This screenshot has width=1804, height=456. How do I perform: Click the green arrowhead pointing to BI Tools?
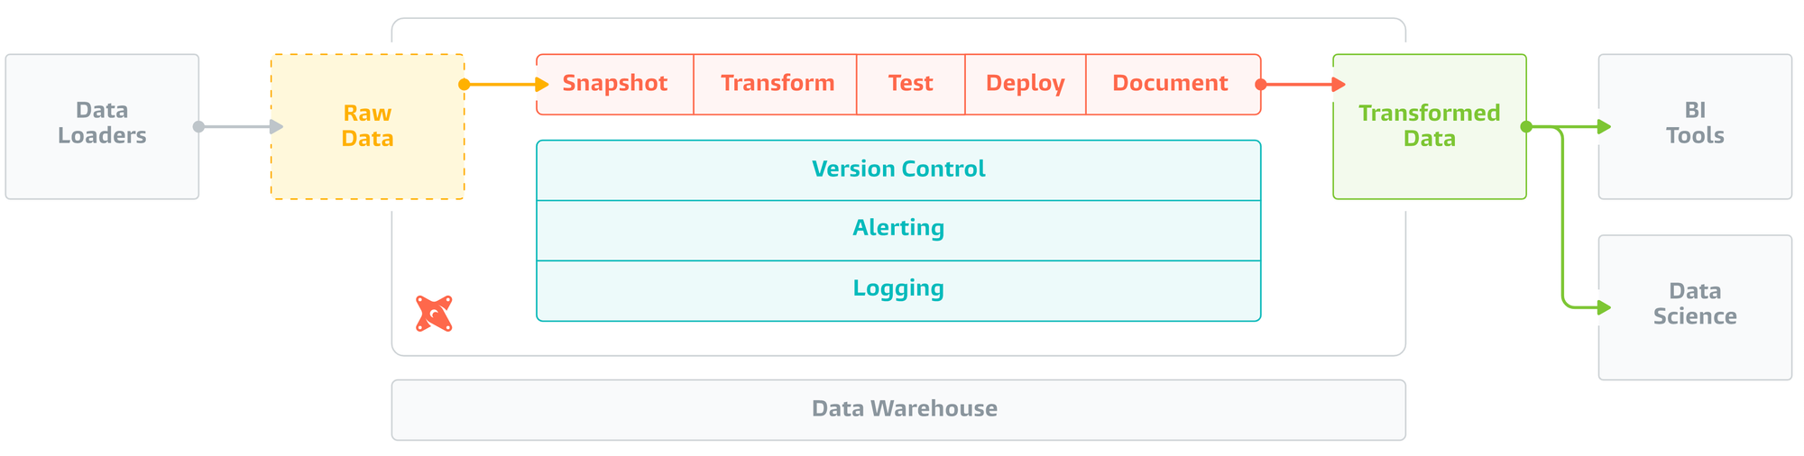click(x=1604, y=127)
